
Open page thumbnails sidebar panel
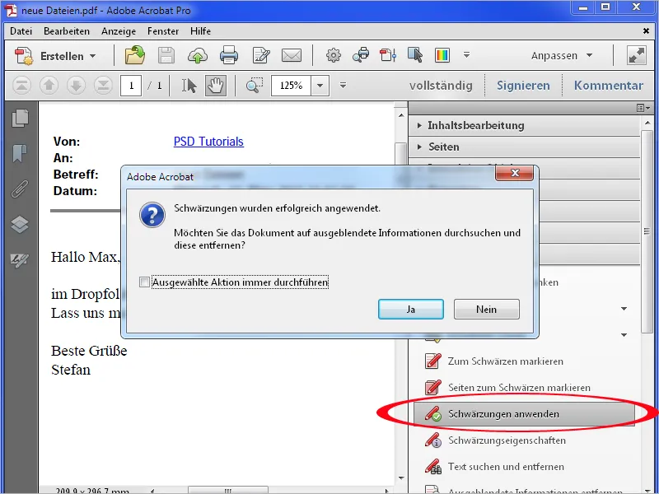pos(20,119)
